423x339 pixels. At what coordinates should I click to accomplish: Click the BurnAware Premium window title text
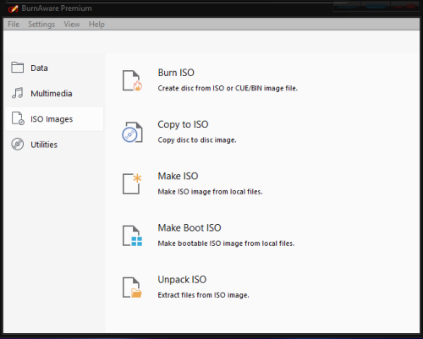point(57,8)
